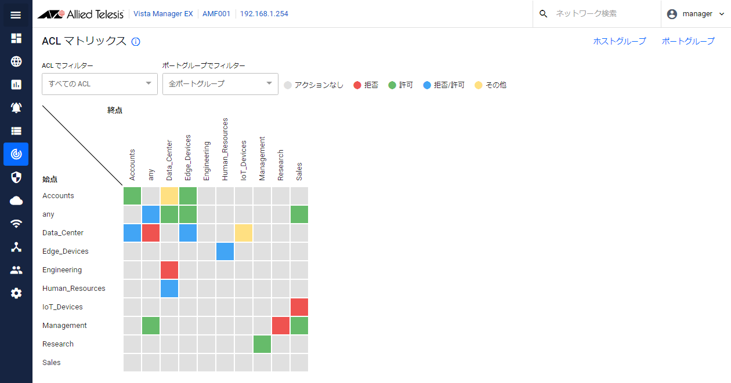Select the green Research to Management matrix cell
This screenshot has width=731, height=383.
point(262,344)
